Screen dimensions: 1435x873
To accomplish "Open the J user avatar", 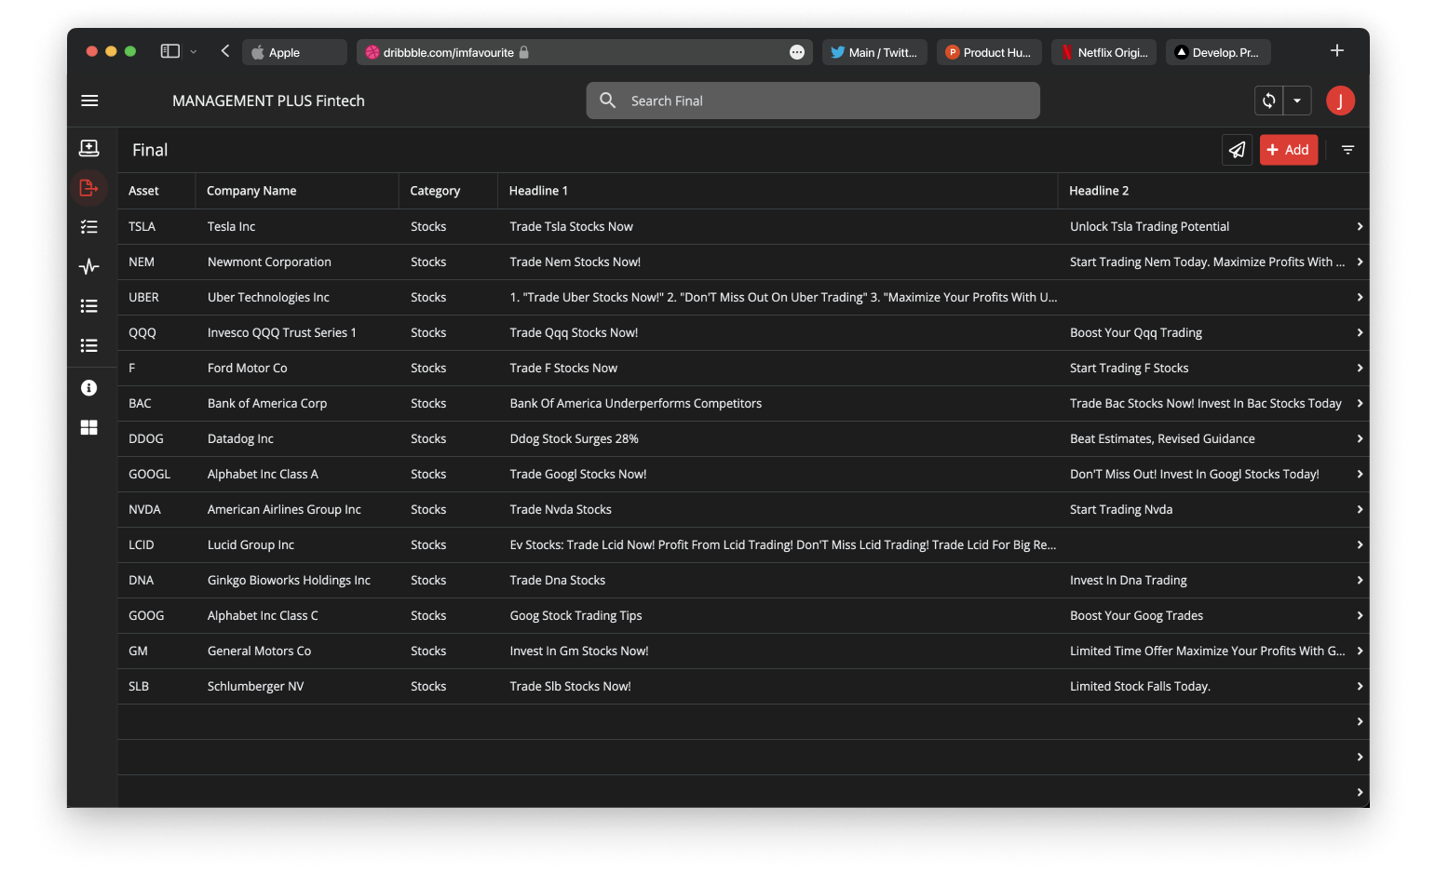I will [x=1340, y=101].
